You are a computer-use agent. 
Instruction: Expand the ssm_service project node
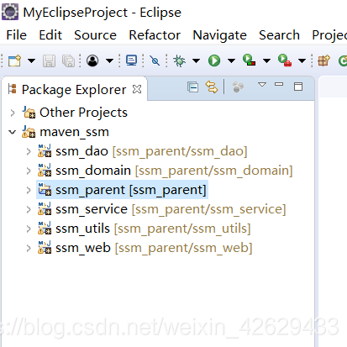click(x=29, y=209)
